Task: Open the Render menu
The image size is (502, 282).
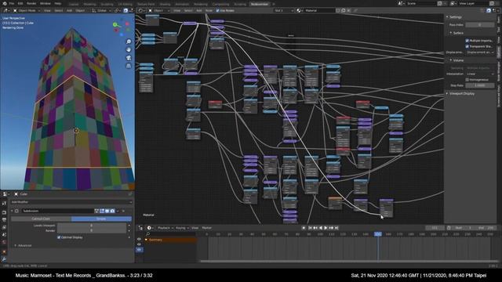Action: (31, 3)
